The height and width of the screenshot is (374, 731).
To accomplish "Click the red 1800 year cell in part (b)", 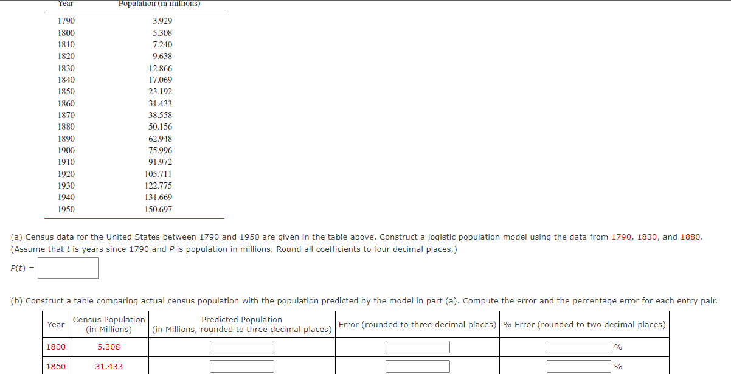I will [56, 347].
